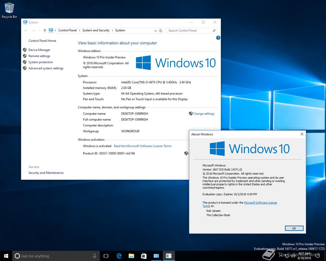The image size is (326, 261).
Task: Go back in the System window
Action: 26,31
